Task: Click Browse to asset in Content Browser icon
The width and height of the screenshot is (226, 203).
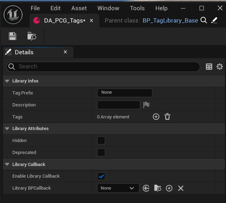Action: coord(32,36)
